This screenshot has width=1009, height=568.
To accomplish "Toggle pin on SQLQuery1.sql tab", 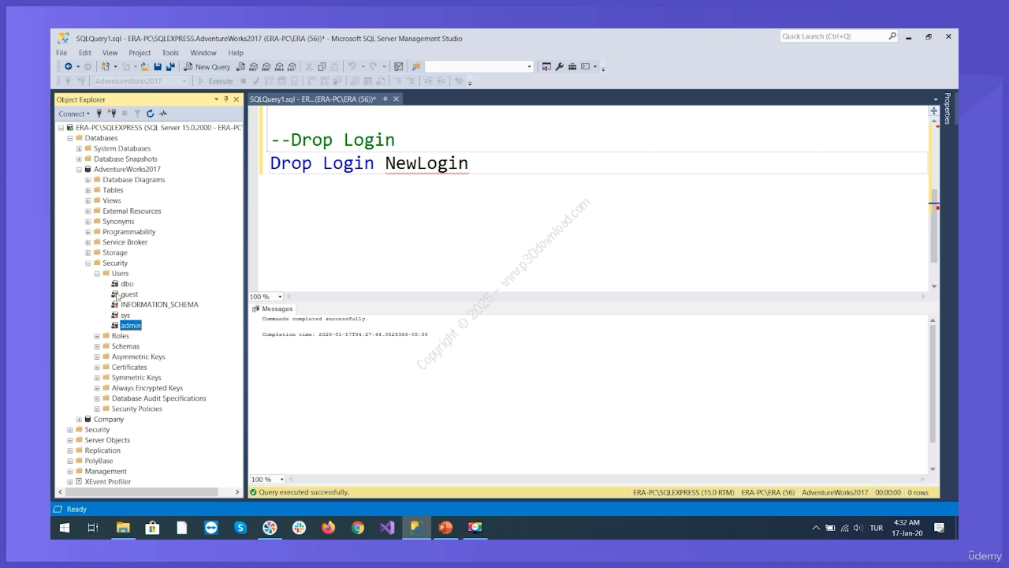I will pos(384,99).
